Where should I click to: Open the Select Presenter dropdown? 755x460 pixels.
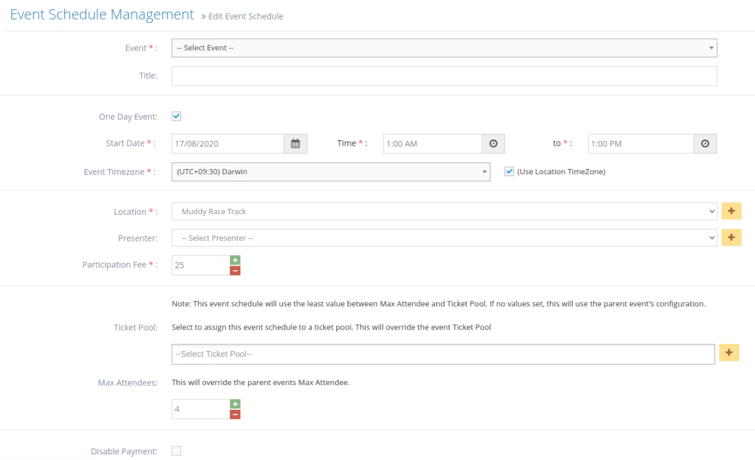tap(444, 238)
